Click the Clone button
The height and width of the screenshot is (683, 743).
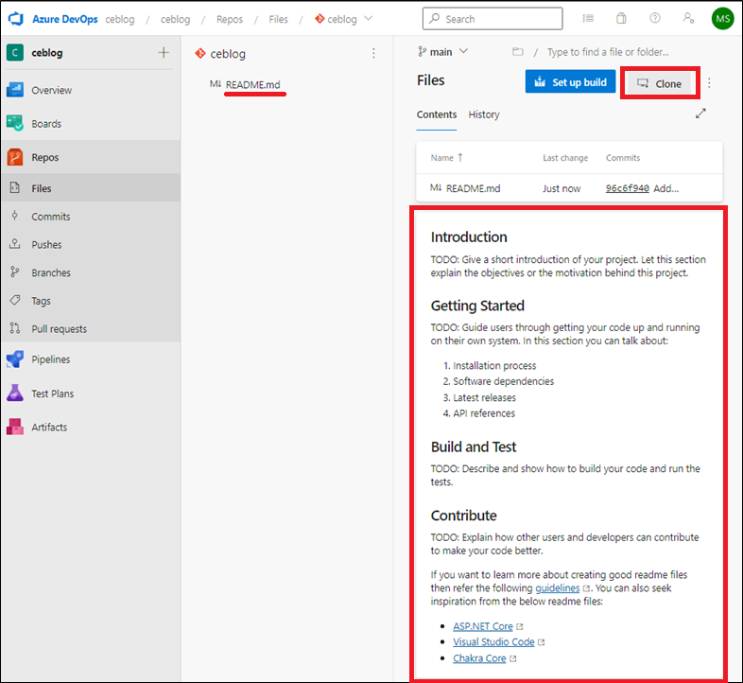[659, 83]
